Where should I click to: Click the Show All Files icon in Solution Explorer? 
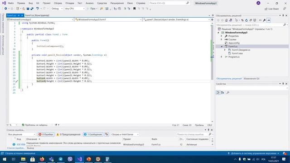(255, 20)
